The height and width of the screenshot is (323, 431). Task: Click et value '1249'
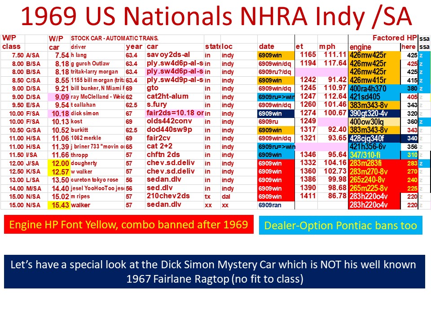tap(308, 121)
